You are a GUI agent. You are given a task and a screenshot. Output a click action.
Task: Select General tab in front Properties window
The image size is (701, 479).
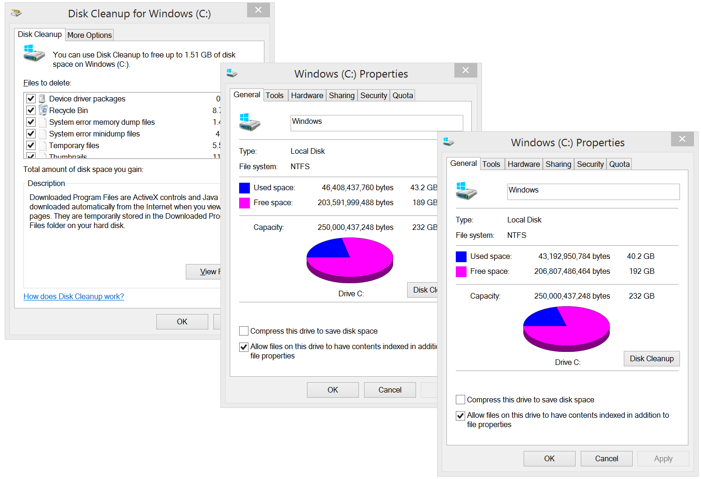coord(463,163)
